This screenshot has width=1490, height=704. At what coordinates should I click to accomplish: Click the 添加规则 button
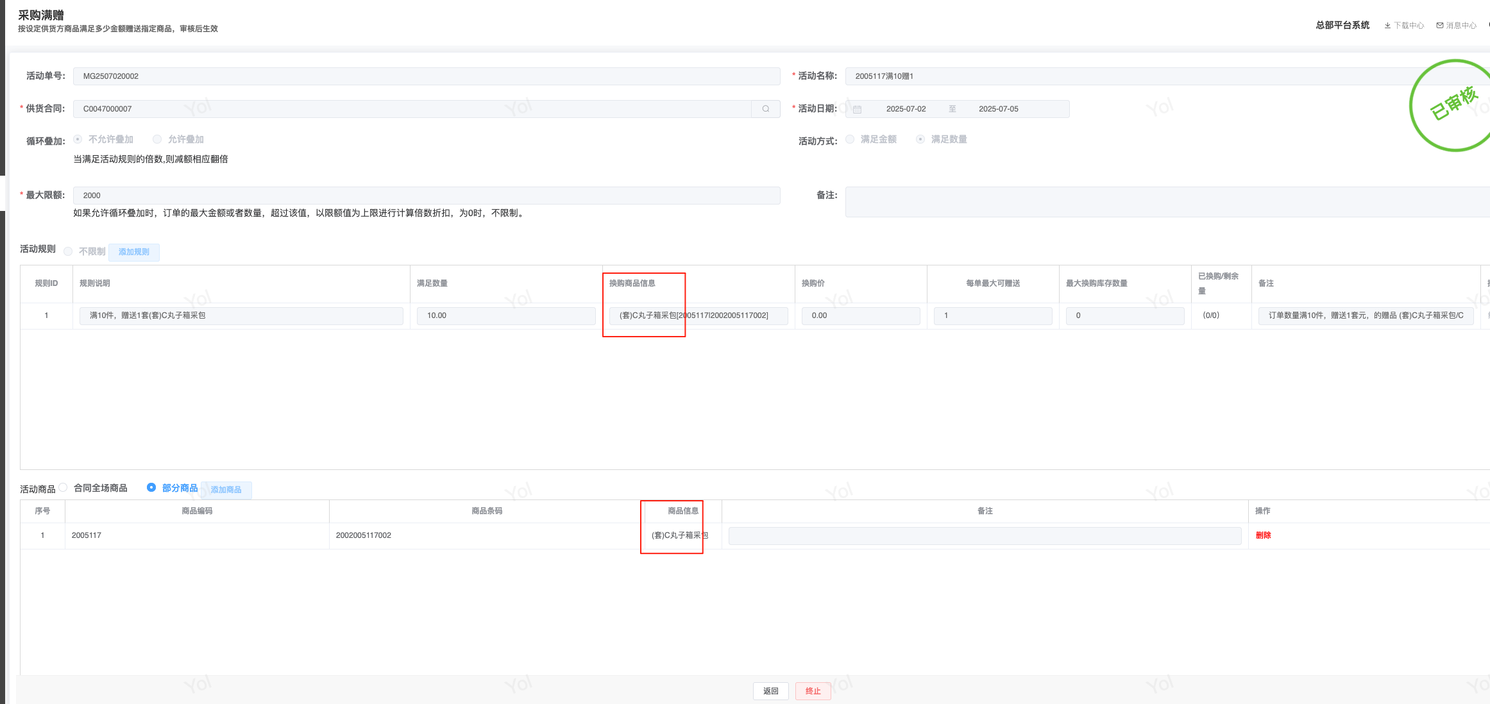pyautogui.click(x=133, y=252)
